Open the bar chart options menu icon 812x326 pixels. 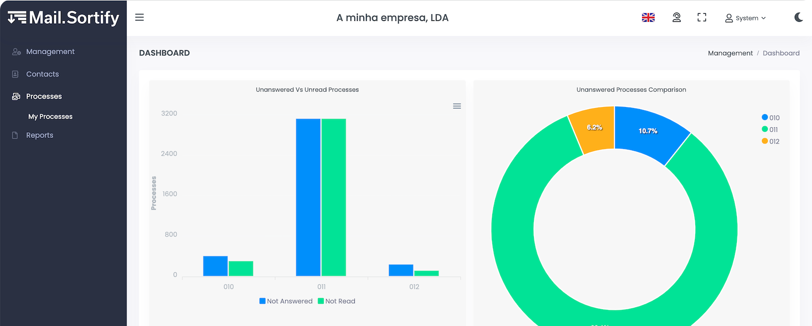(x=457, y=106)
